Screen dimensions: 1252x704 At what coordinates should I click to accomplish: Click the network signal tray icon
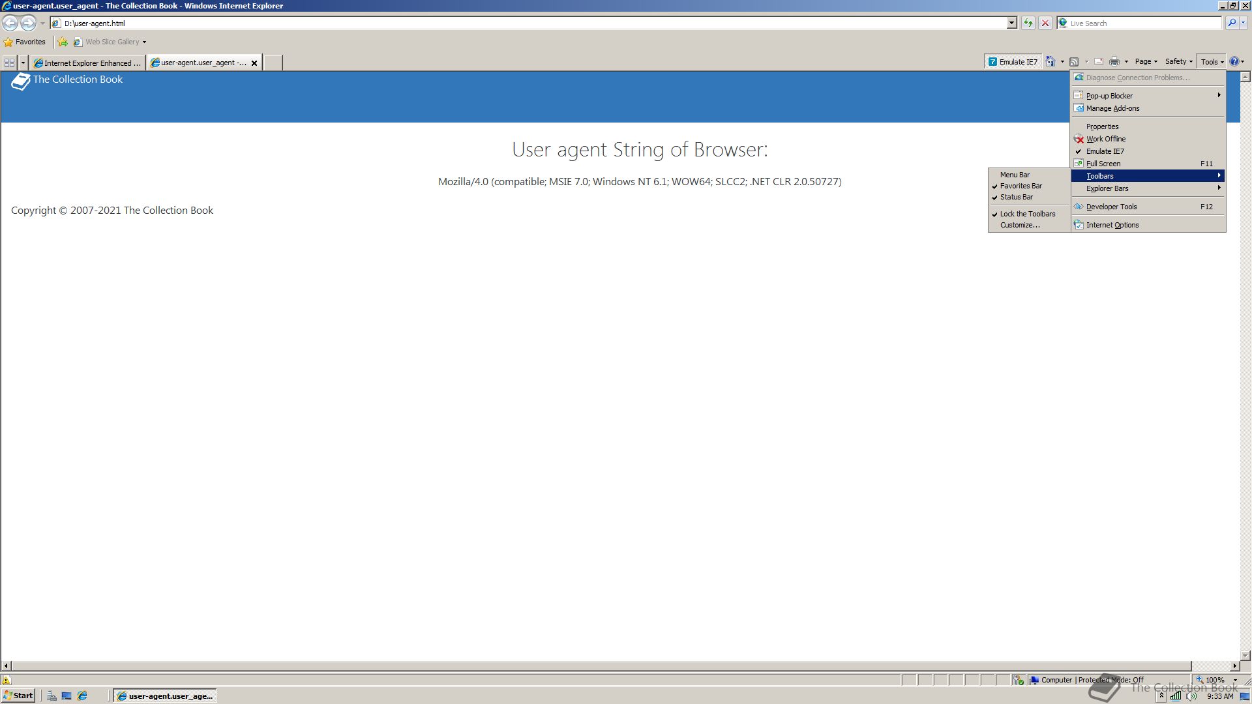pos(1175,696)
